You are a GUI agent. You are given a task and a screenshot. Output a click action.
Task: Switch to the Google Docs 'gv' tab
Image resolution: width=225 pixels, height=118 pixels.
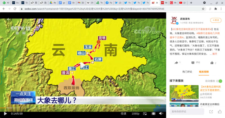point(62,3)
